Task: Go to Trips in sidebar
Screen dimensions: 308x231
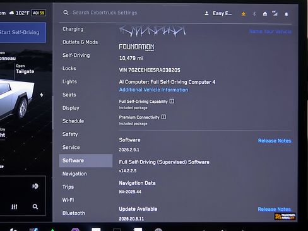Action: coord(68,187)
